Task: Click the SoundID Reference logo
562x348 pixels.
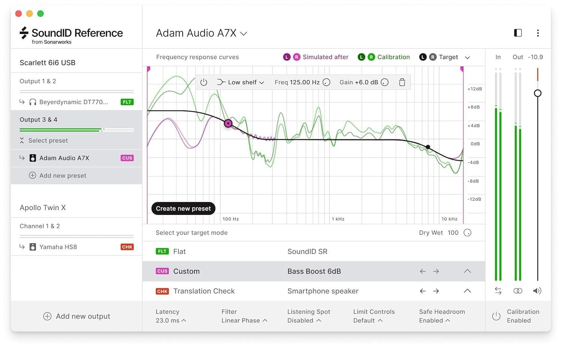Action: click(x=71, y=35)
